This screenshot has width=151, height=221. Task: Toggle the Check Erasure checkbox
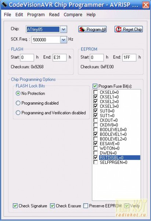[52, 206]
